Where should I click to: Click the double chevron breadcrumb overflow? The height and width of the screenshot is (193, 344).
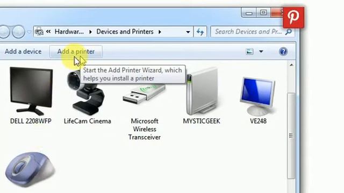coord(48,32)
